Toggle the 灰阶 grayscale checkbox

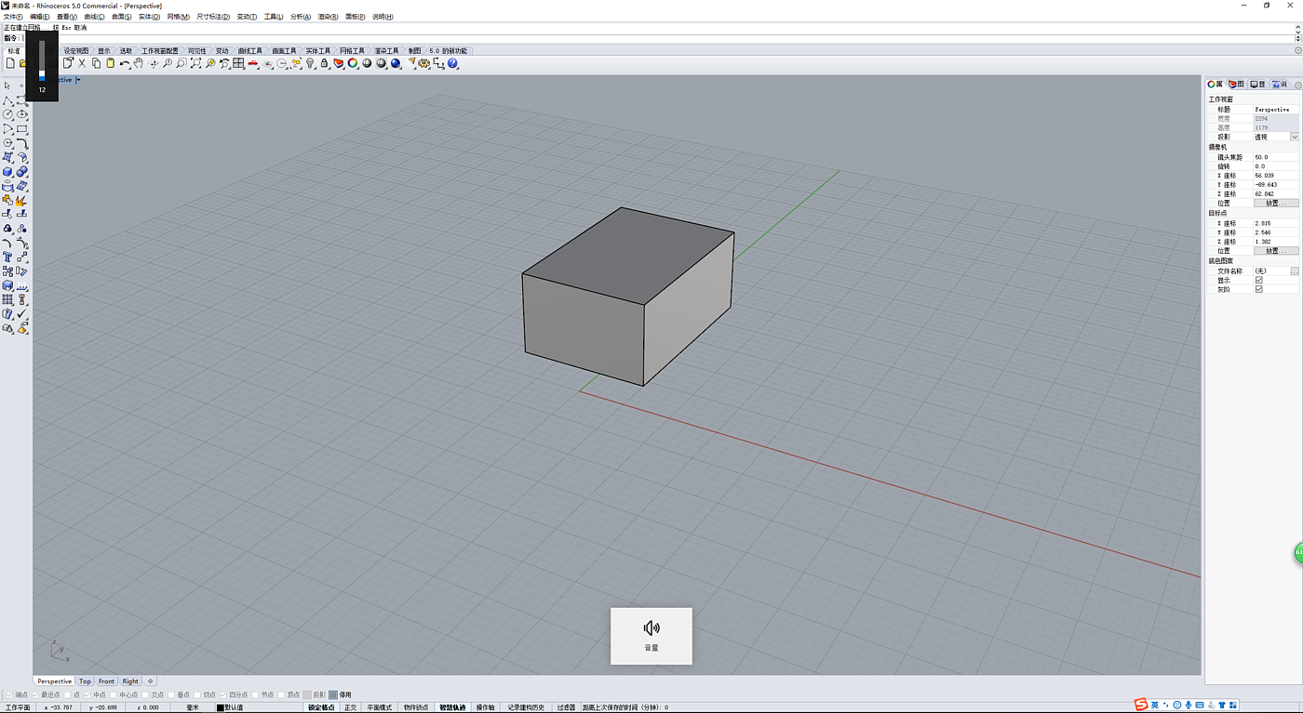(x=1259, y=289)
